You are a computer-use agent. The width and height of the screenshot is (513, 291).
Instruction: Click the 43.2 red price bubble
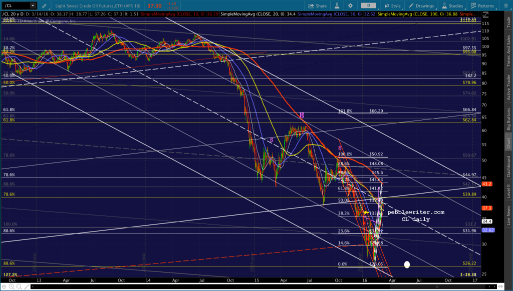coord(487,184)
